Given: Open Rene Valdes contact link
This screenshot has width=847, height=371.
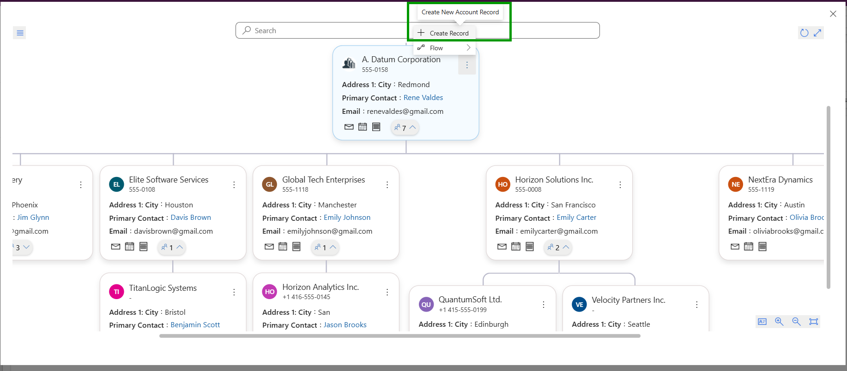Looking at the screenshot, I should pyautogui.click(x=423, y=98).
